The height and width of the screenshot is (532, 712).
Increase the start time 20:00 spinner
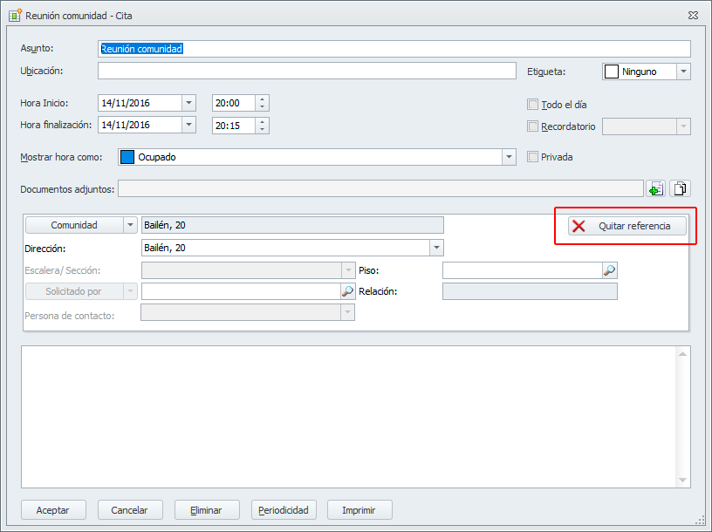pos(262,99)
